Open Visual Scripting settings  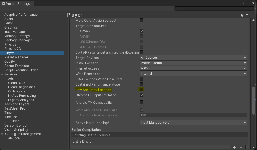(x=16, y=129)
